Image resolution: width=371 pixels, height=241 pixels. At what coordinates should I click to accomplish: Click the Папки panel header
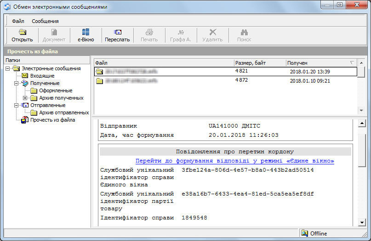(x=47, y=60)
